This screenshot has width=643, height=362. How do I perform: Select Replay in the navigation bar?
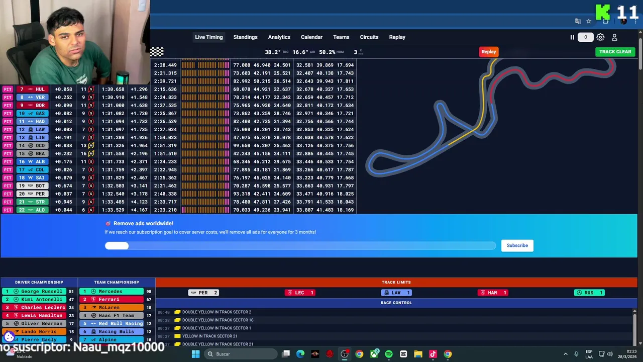397,37
